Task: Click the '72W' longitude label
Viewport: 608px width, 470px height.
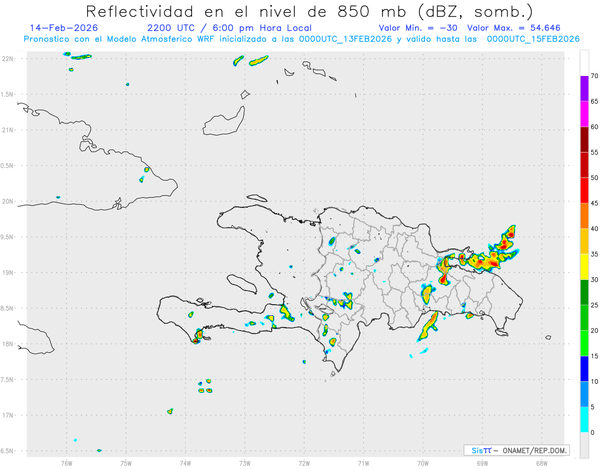Action: click(x=304, y=463)
